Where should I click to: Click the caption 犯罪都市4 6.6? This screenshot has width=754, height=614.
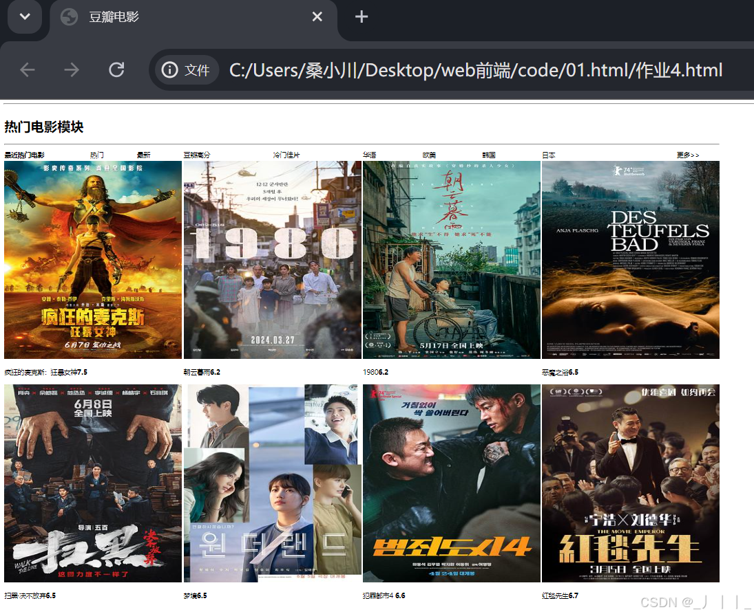click(384, 595)
